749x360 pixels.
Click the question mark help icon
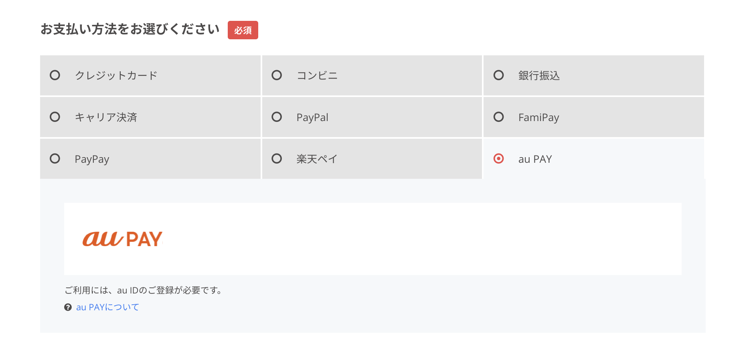coord(68,307)
